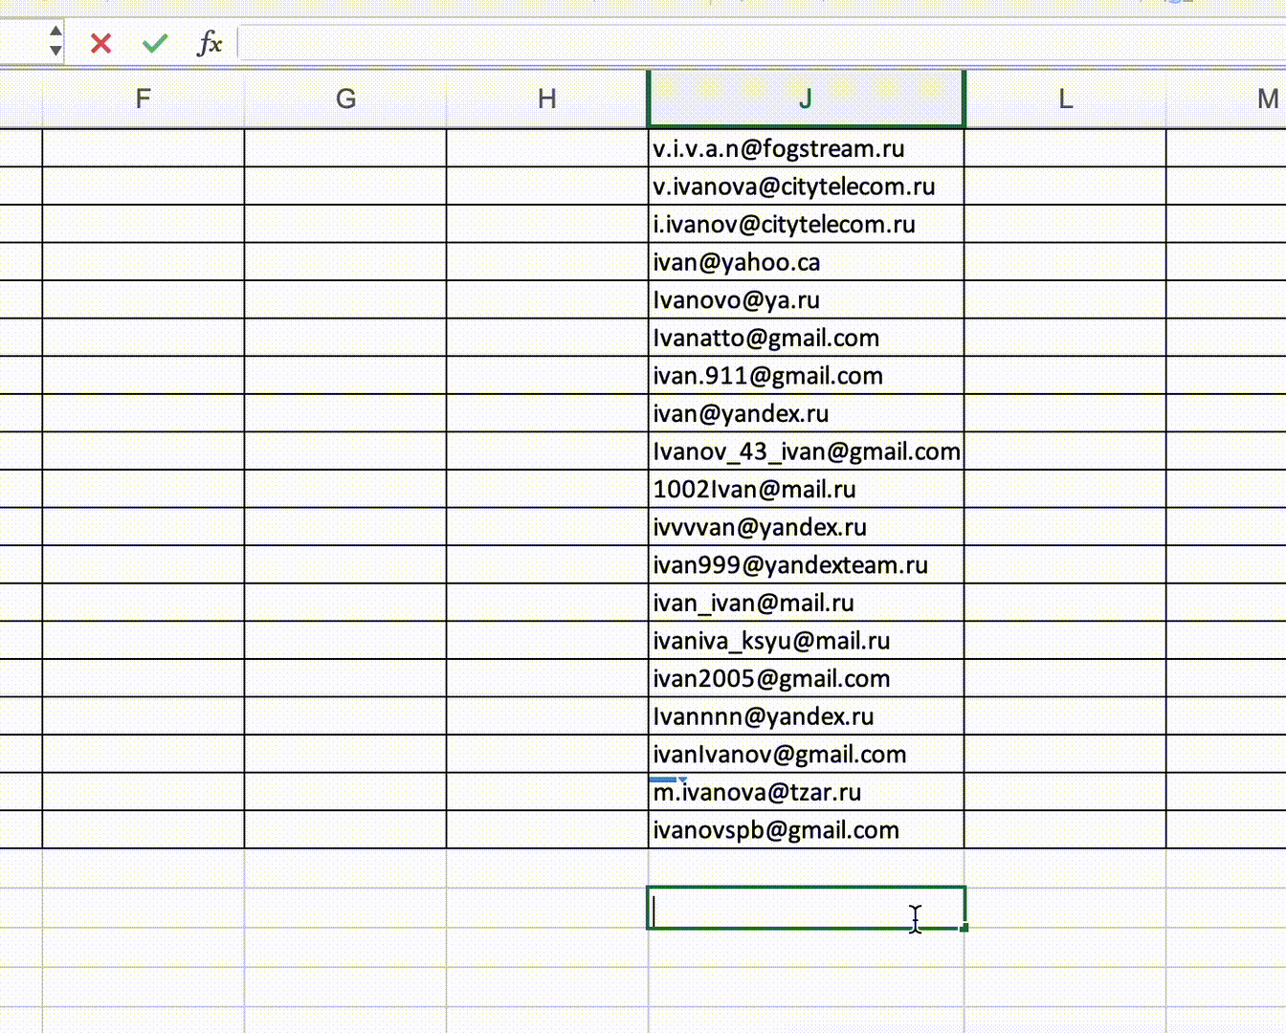Select cell v.i.v.a.n@fogstream.ru
This screenshot has width=1286, height=1033.
806,148
